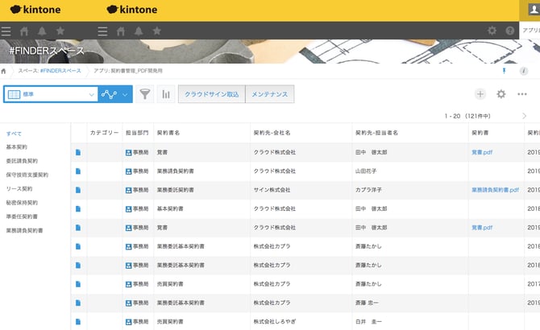This screenshot has height=330, width=540.
Task: Select 基本契約 in the category sidebar
Action: (x=17, y=147)
